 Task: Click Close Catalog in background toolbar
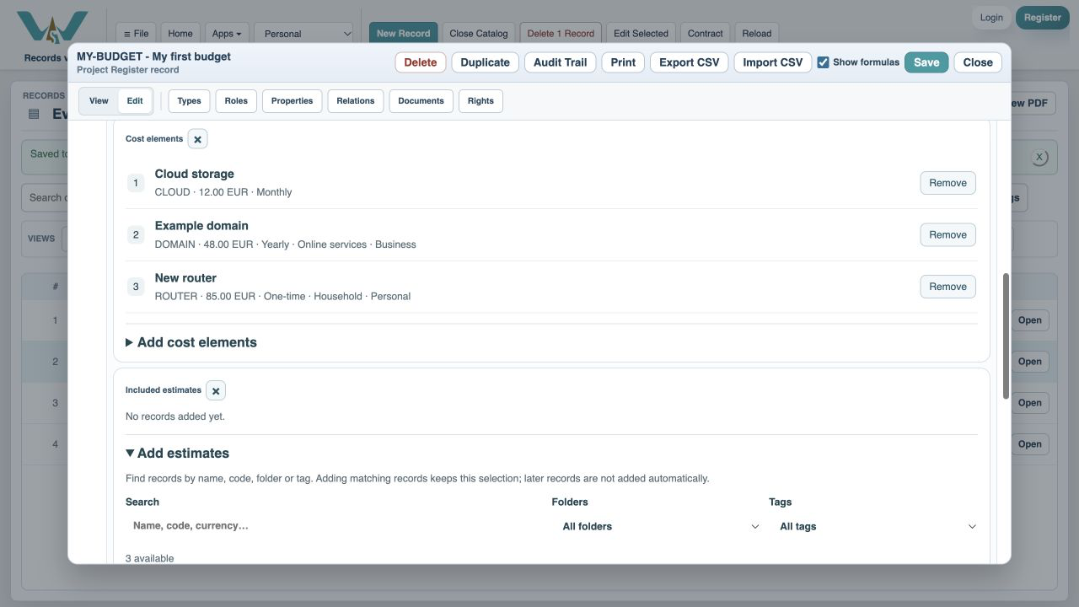tap(479, 34)
